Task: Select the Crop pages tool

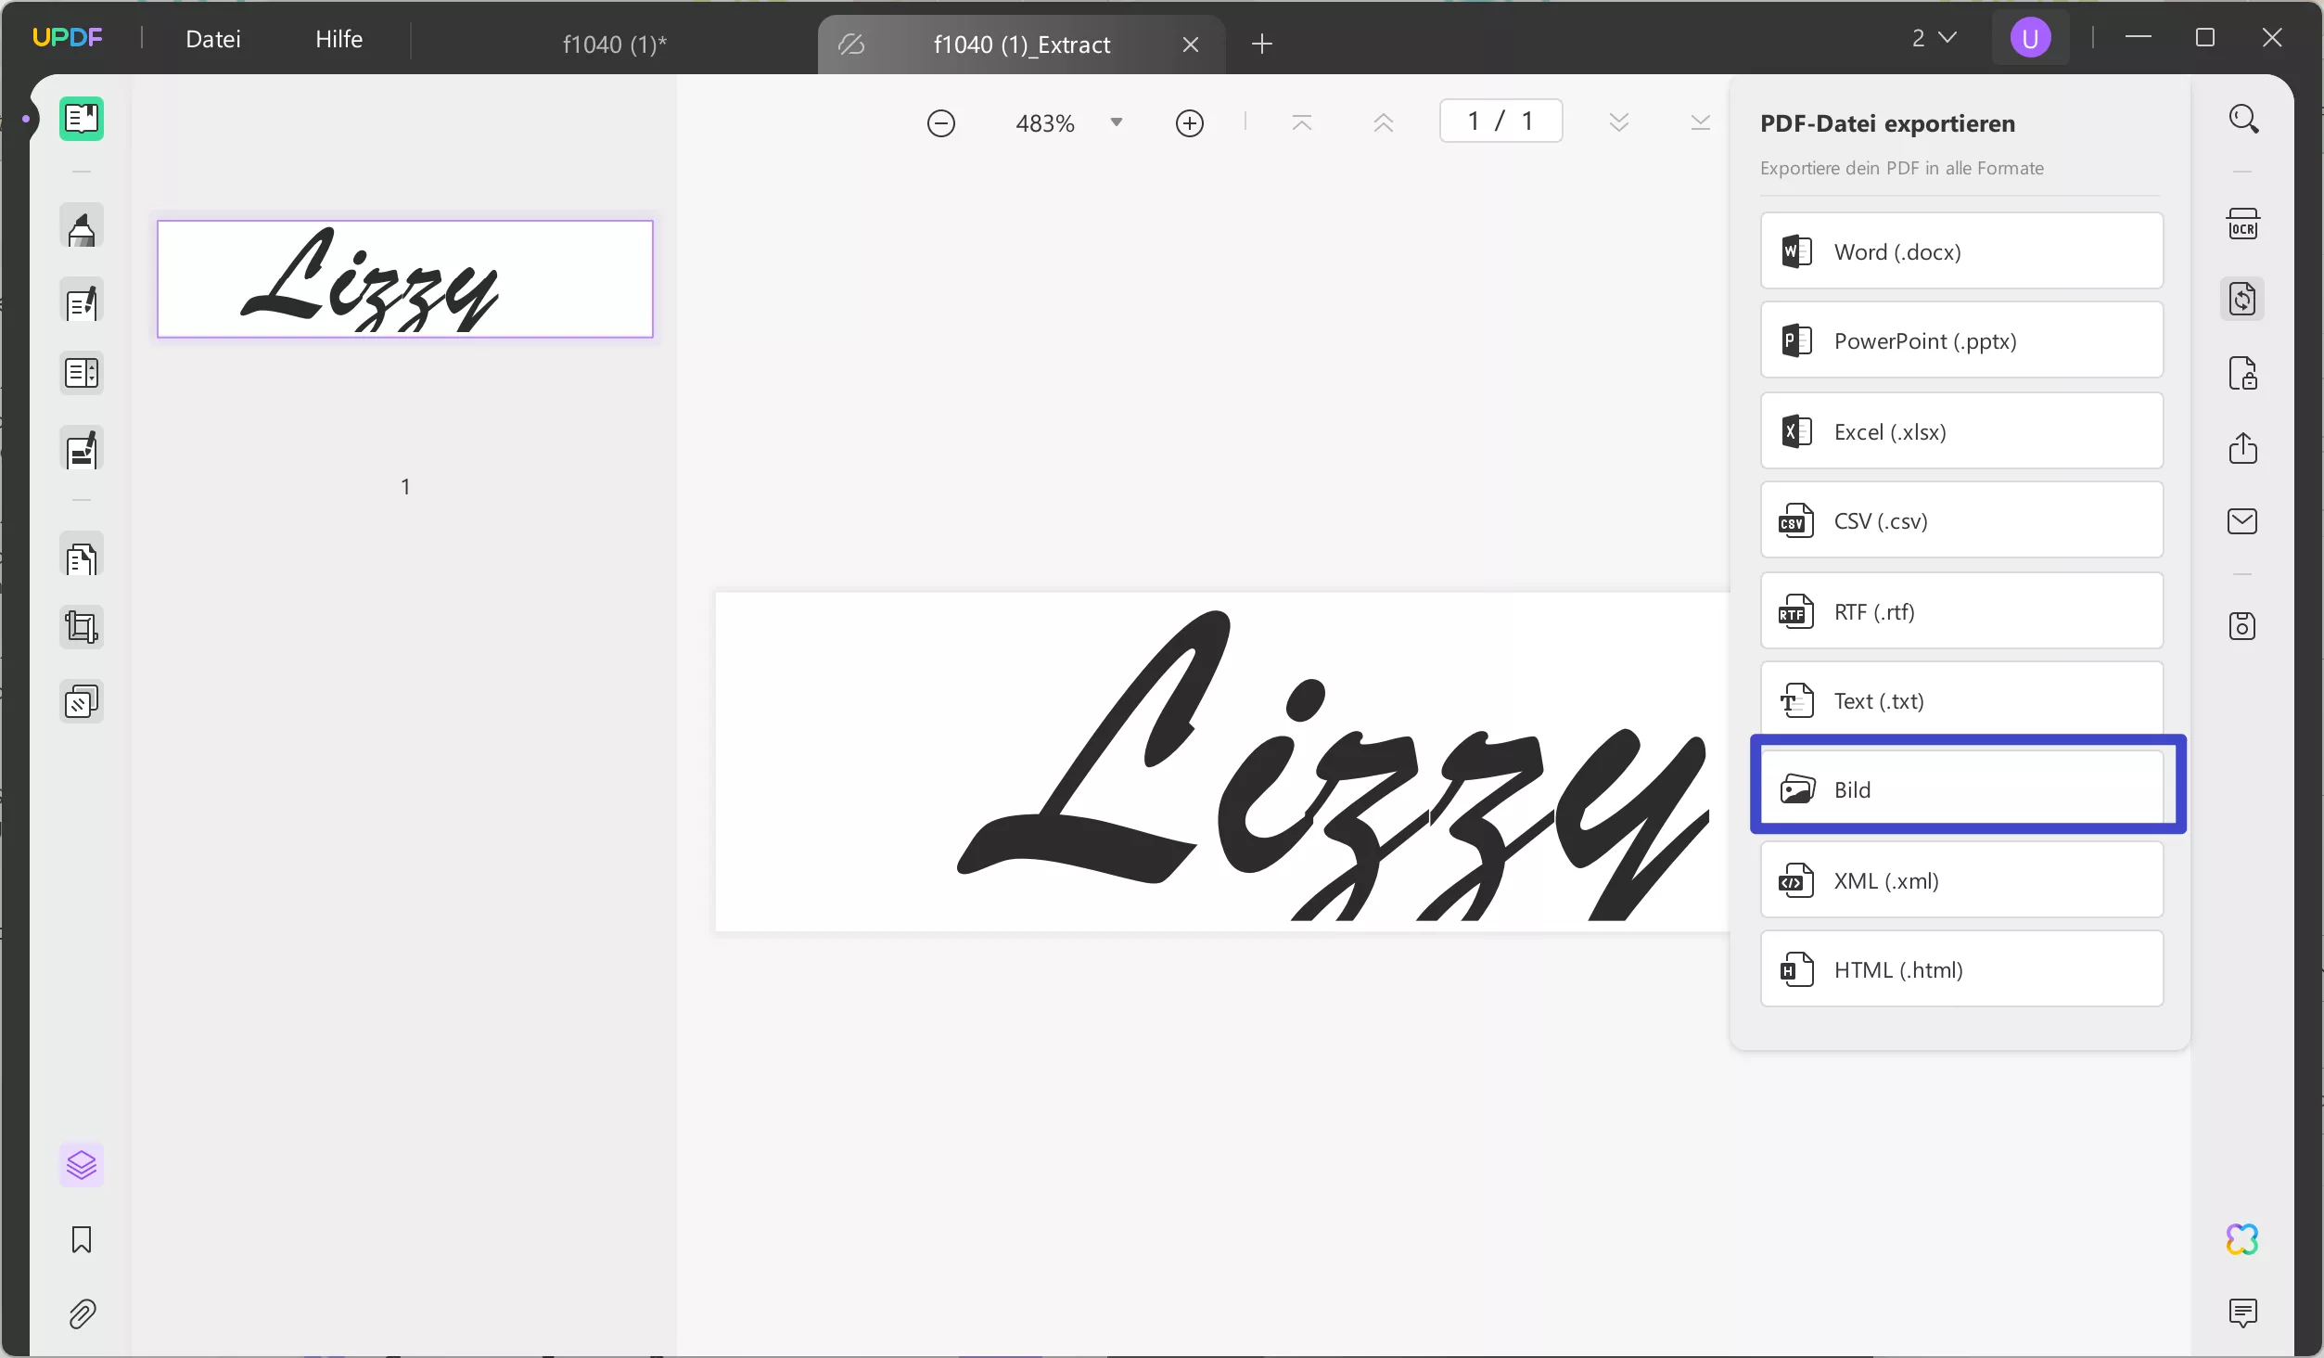Action: (x=82, y=628)
